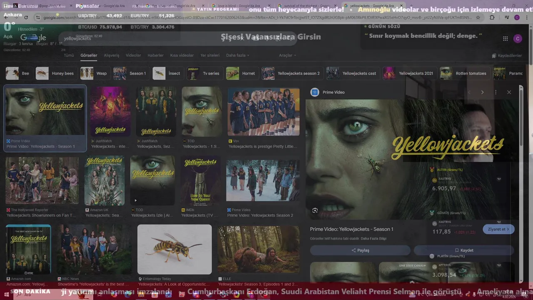Viewport: 533px width, 300px height.
Task: Clear the yellowjackets search query
Action: pyautogui.click(x=242, y=38)
